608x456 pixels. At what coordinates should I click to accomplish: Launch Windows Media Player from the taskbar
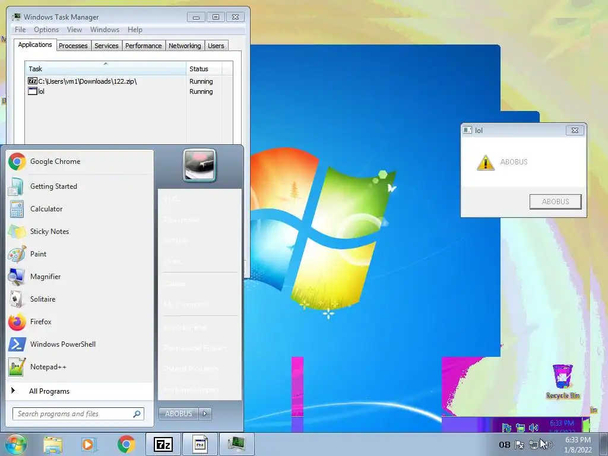click(89, 444)
